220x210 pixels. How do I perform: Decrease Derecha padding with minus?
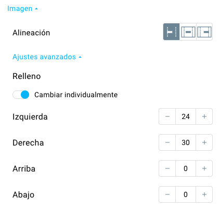(x=167, y=142)
